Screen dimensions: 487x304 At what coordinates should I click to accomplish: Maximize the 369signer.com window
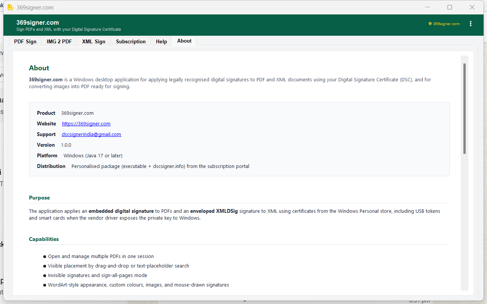450,7
